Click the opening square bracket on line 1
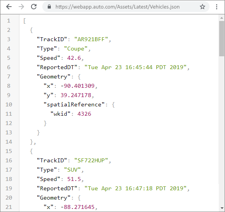This screenshot has height=212, width=225. [x=24, y=21]
